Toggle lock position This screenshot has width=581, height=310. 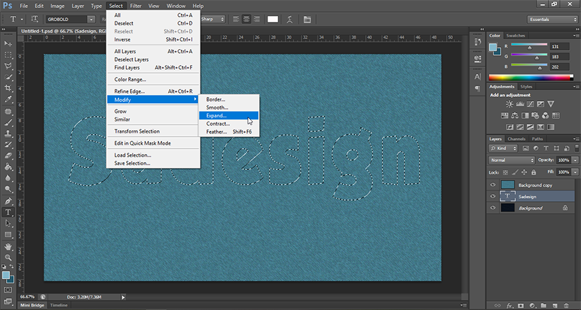tap(524, 172)
